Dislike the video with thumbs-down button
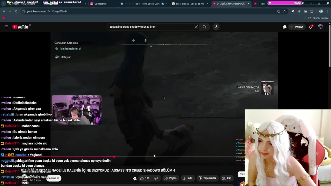Screen dimensions: 331x186 click(156, 178)
